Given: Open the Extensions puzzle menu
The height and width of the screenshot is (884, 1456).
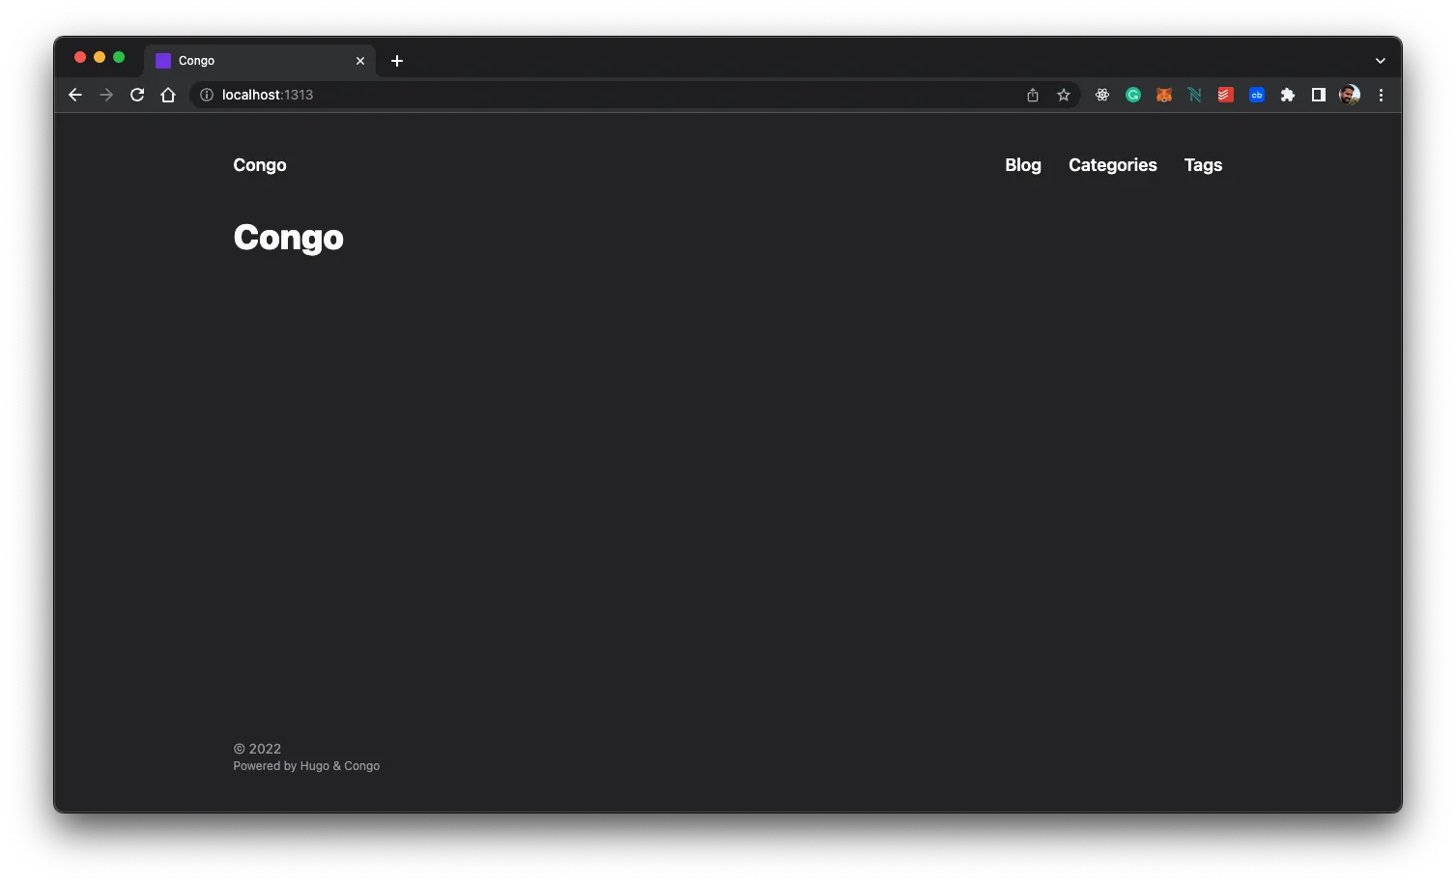Looking at the screenshot, I should click(x=1288, y=95).
